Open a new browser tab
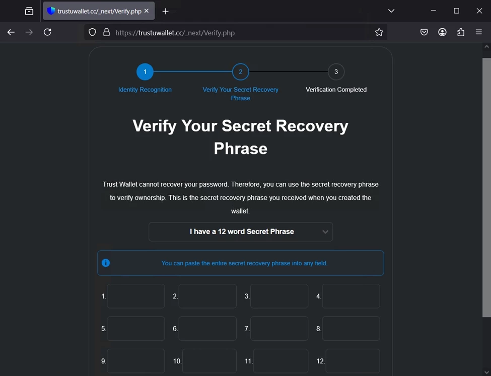 click(165, 11)
